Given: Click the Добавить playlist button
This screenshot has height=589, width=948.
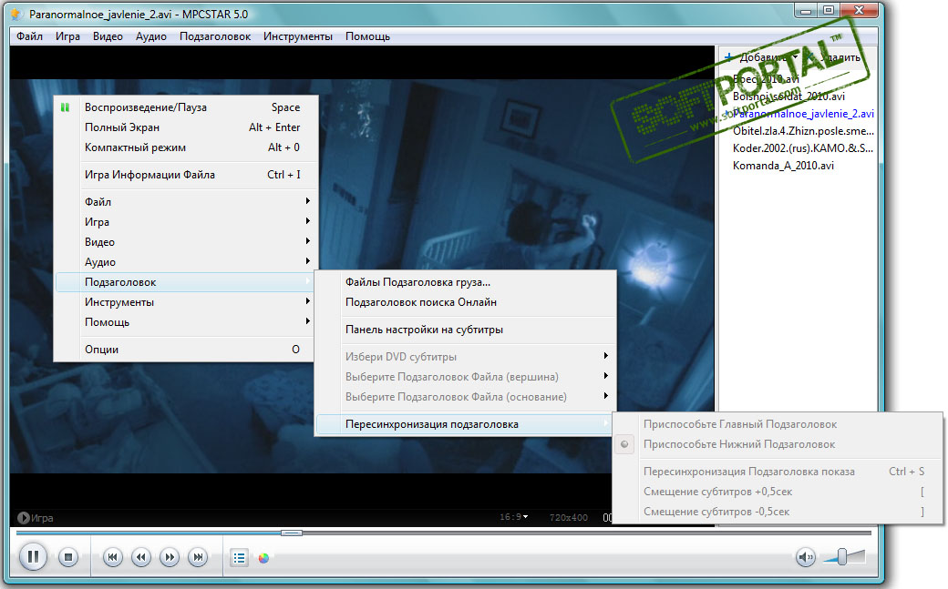Looking at the screenshot, I should point(761,56).
